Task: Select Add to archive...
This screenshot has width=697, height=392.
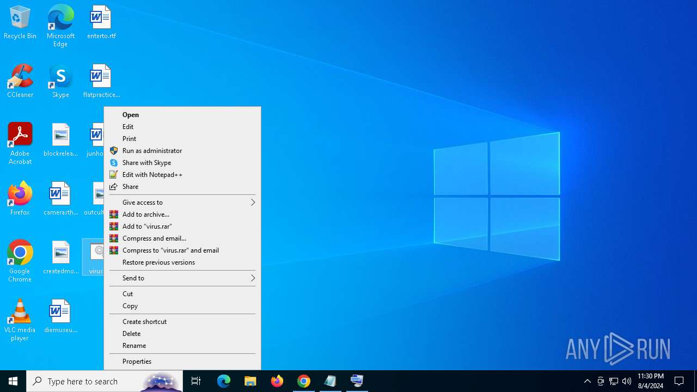Action: (x=182, y=215)
